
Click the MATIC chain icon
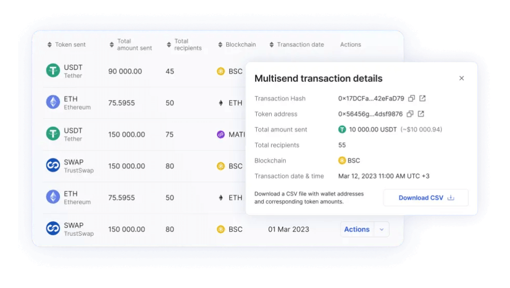pos(221,134)
